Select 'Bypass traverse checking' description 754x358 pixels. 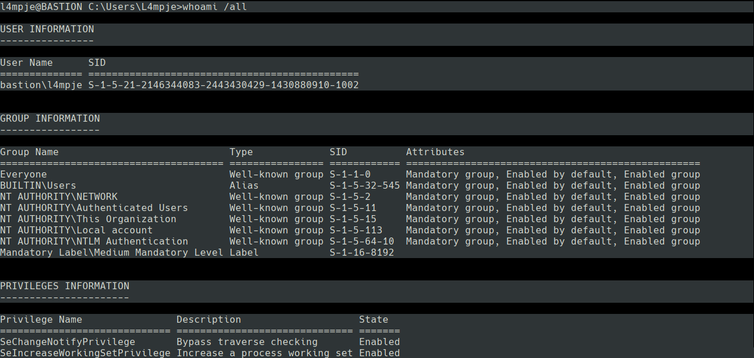(247, 342)
